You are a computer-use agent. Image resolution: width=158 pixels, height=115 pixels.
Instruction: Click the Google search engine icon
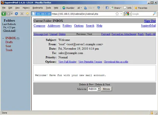click(127, 14)
